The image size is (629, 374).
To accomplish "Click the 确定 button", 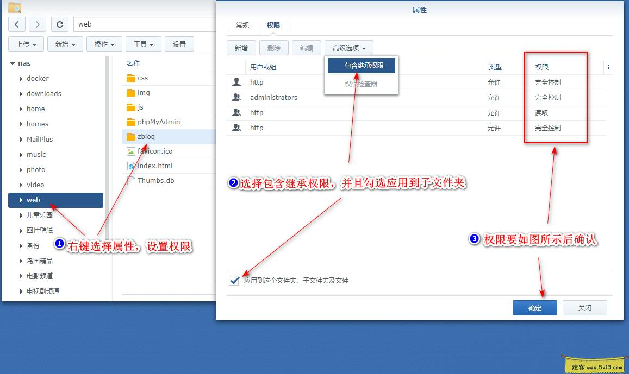I will 534,307.
